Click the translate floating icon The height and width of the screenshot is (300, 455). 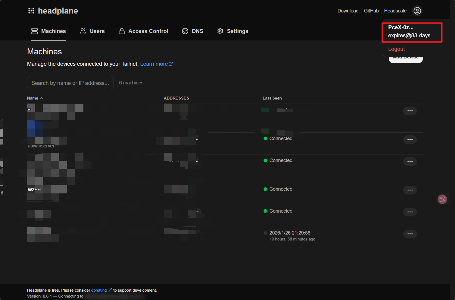tap(442, 199)
